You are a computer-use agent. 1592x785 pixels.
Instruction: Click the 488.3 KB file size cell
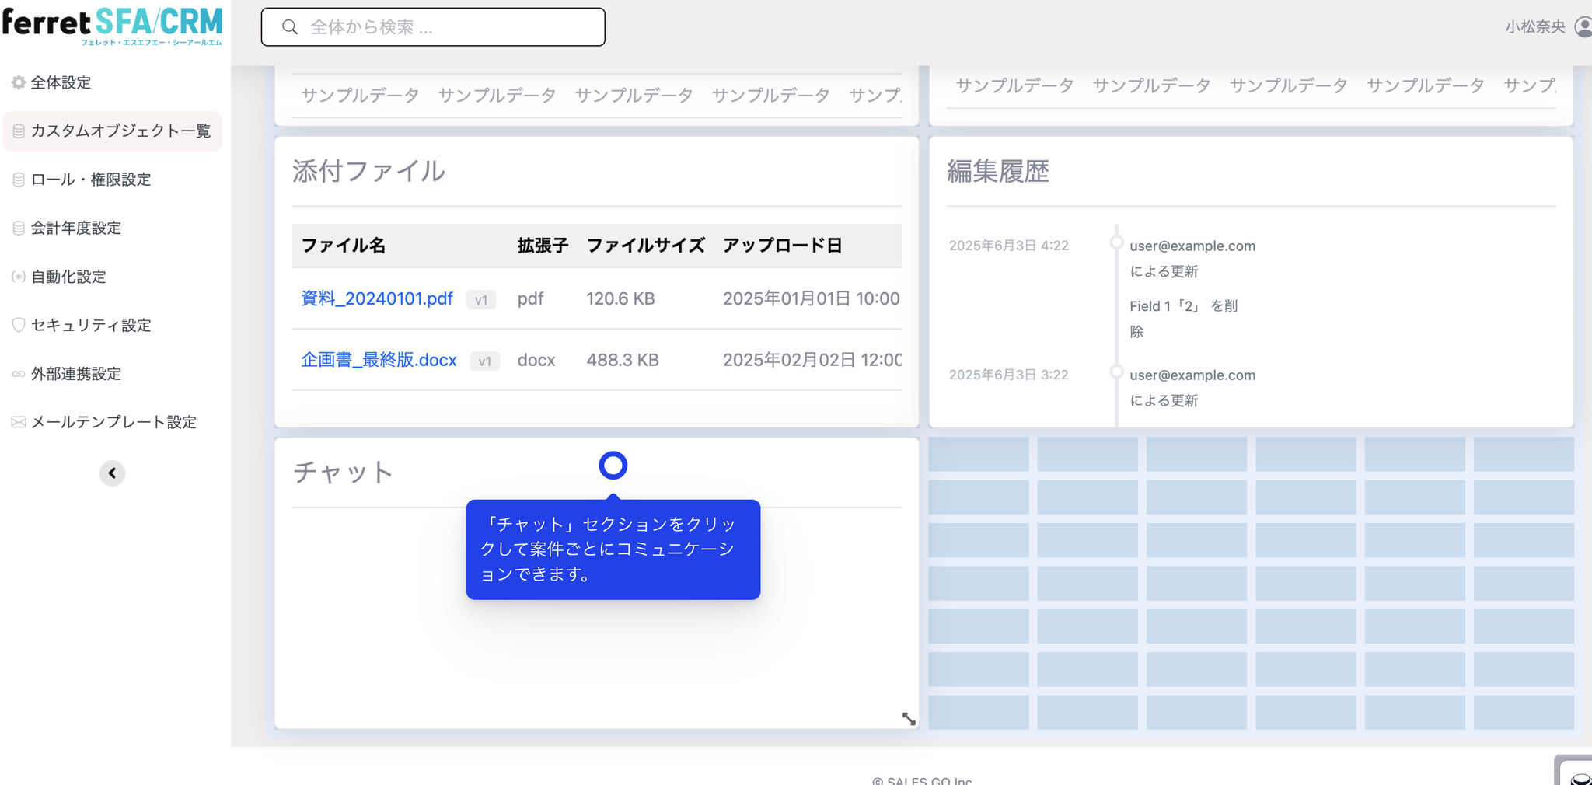[623, 360]
